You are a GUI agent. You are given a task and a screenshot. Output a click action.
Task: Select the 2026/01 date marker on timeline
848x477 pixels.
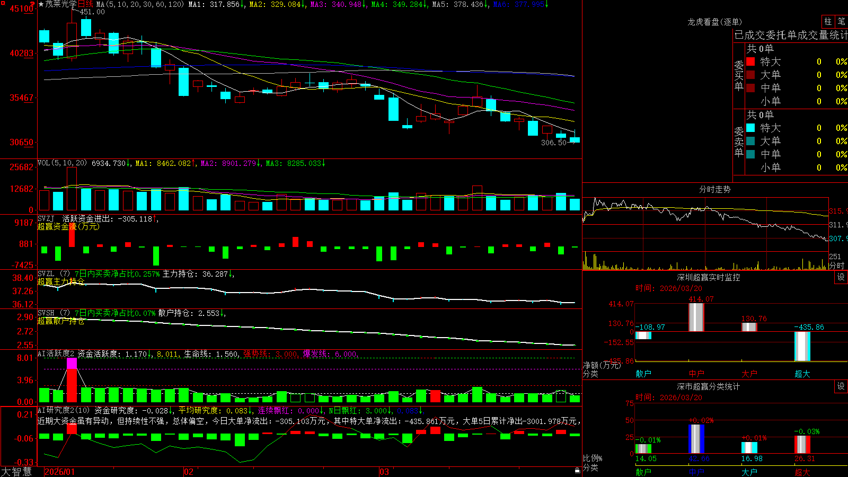pos(60,472)
